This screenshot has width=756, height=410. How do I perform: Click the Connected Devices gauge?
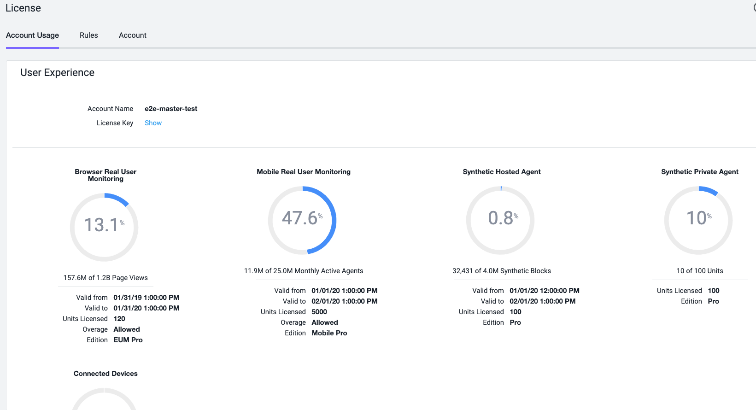(x=104, y=399)
